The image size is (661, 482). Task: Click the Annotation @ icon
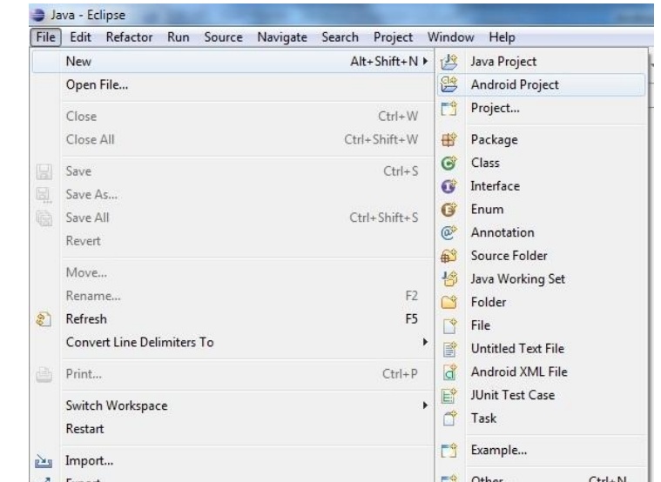[x=449, y=232]
